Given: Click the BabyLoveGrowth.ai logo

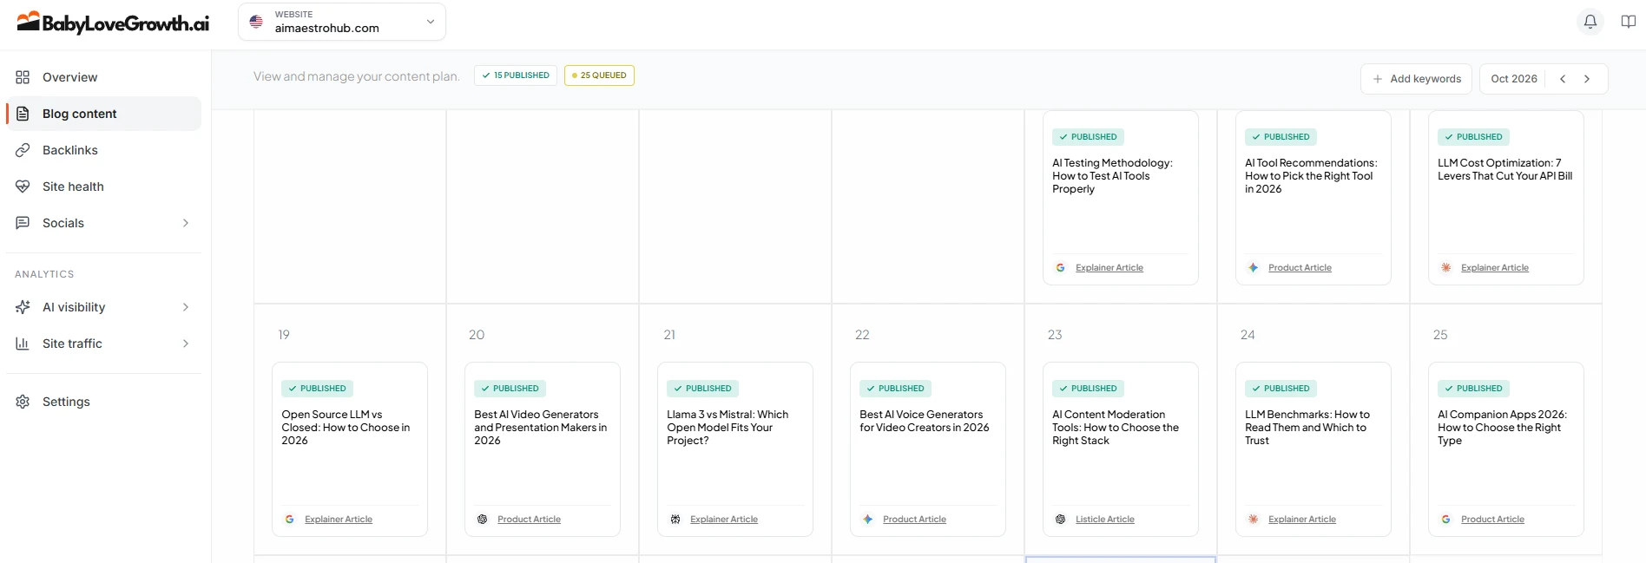Looking at the screenshot, I should pos(113,23).
